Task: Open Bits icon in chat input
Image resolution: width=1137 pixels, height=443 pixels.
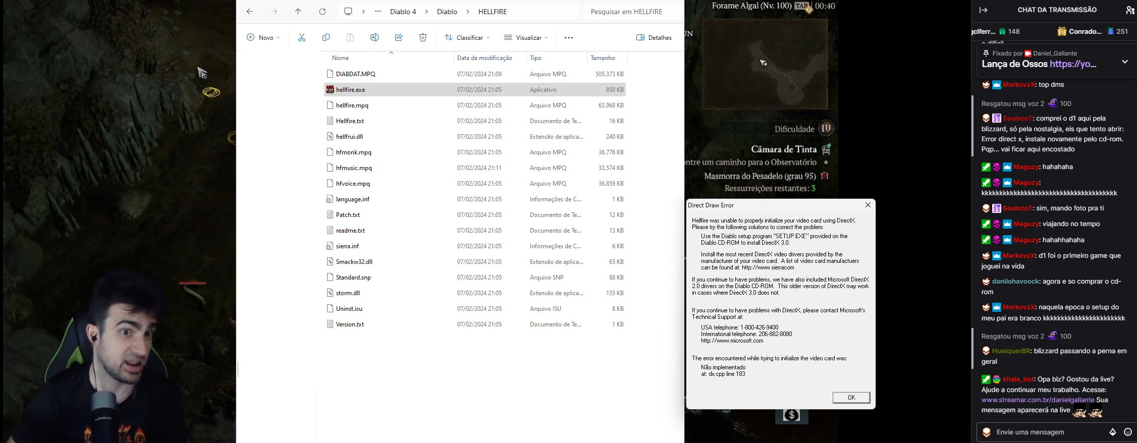Action: tap(1113, 432)
